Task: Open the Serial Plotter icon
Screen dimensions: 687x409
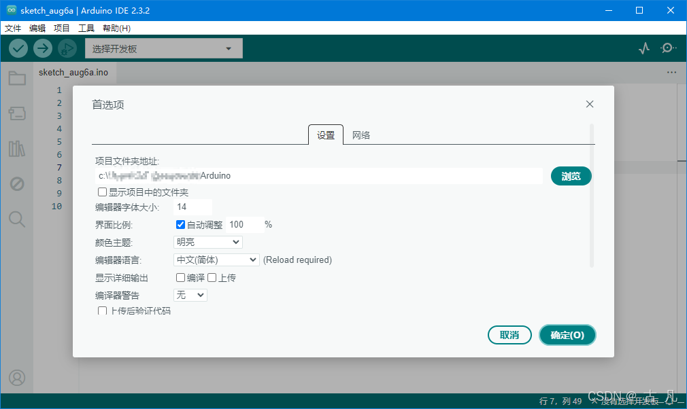Action: pos(643,48)
